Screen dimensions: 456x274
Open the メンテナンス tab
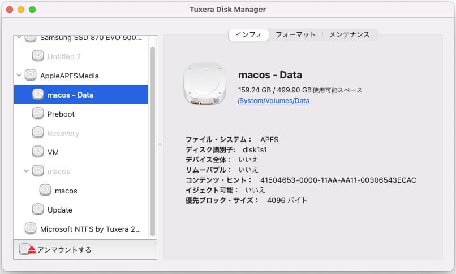click(x=350, y=35)
